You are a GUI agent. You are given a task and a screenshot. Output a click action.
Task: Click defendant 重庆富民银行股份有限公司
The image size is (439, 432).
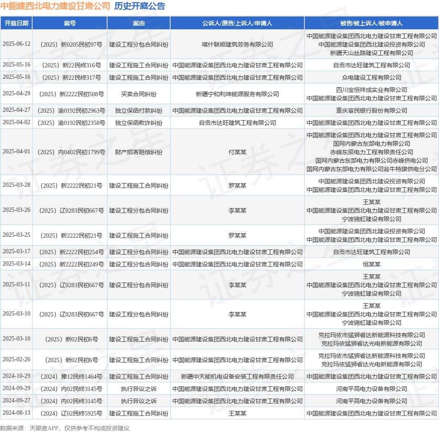click(372, 111)
